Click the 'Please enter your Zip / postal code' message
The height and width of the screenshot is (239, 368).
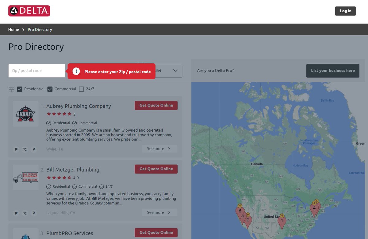(117, 72)
